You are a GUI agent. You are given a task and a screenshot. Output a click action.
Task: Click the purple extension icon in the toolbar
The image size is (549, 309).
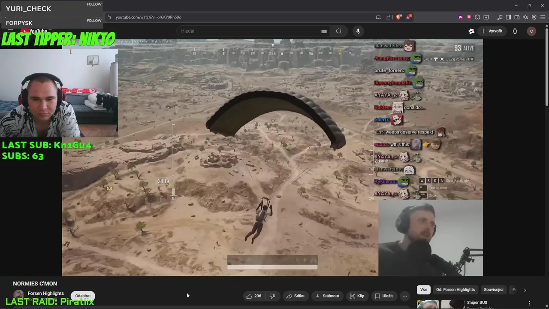(x=460, y=17)
